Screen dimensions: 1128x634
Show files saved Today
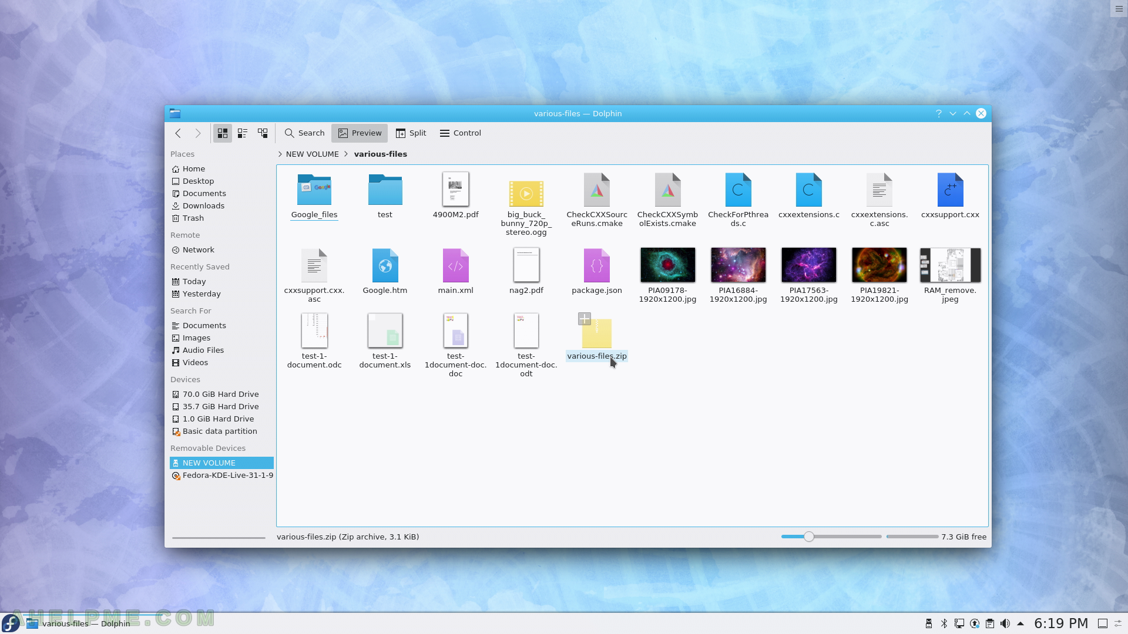point(222,282)
